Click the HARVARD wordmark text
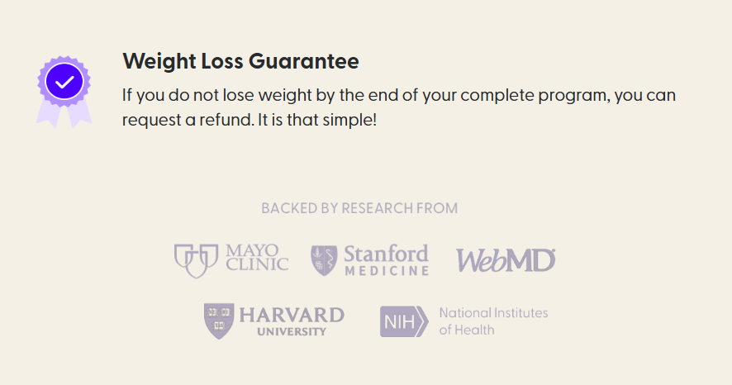732x385 pixels. [292, 314]
